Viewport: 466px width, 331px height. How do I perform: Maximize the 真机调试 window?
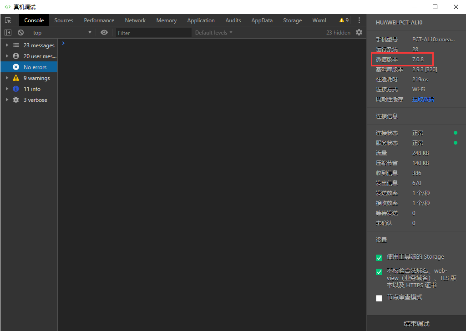(435, 7)
